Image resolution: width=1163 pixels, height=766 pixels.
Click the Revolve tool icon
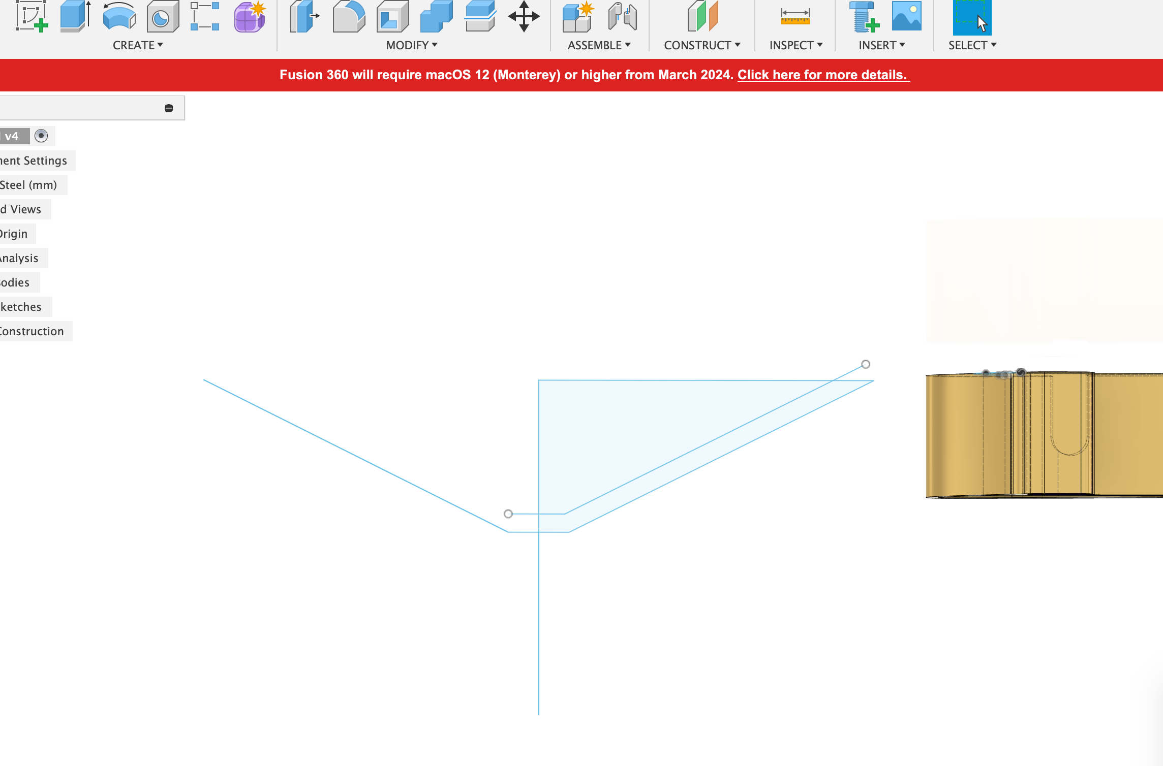click(x=119, y=16)
